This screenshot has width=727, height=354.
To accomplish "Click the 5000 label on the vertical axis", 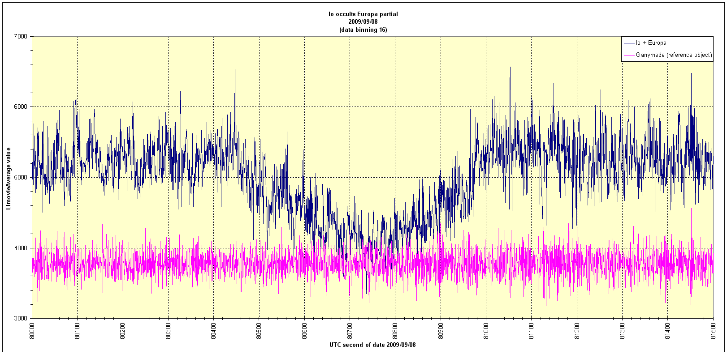I will tap(21, 177).
